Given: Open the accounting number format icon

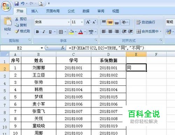Looking at the screenshot, I should (169, 32).
